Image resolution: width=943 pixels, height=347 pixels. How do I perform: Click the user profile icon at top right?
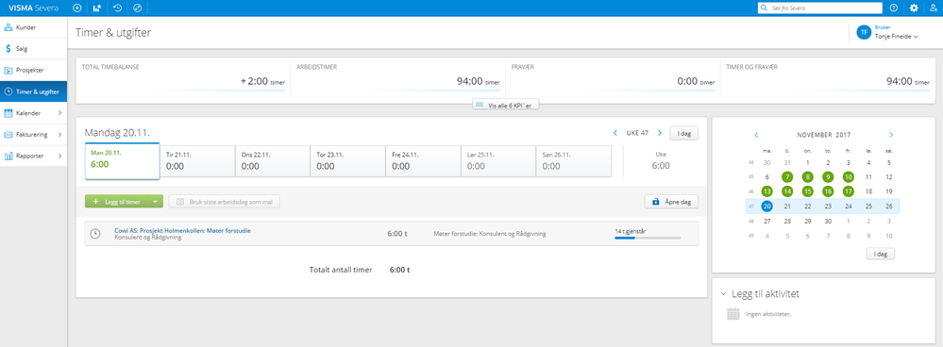[933, 8]
